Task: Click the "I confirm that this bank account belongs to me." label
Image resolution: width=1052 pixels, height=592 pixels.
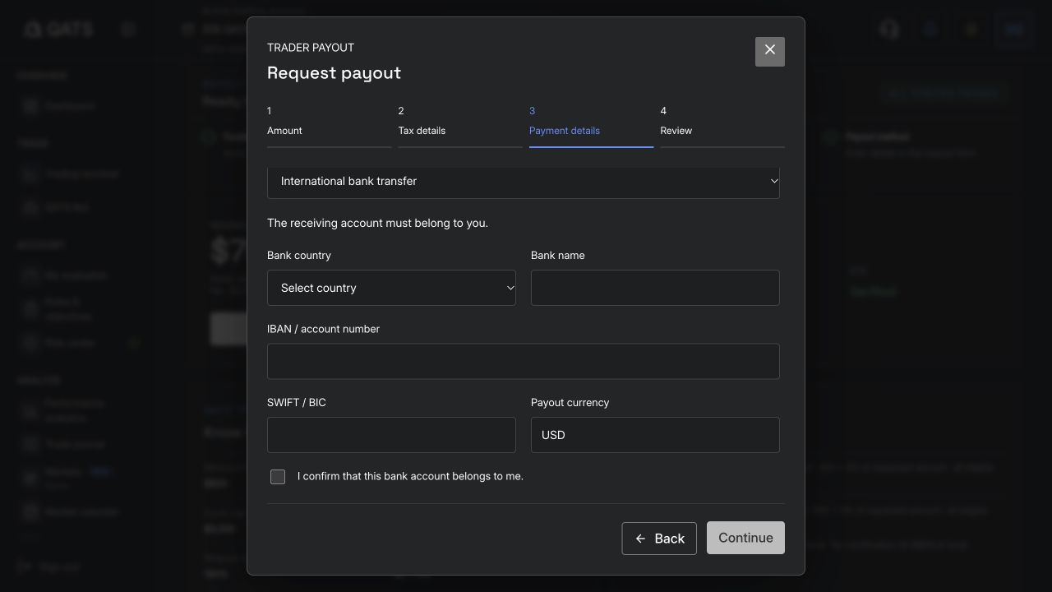Action: coord(410,476)
